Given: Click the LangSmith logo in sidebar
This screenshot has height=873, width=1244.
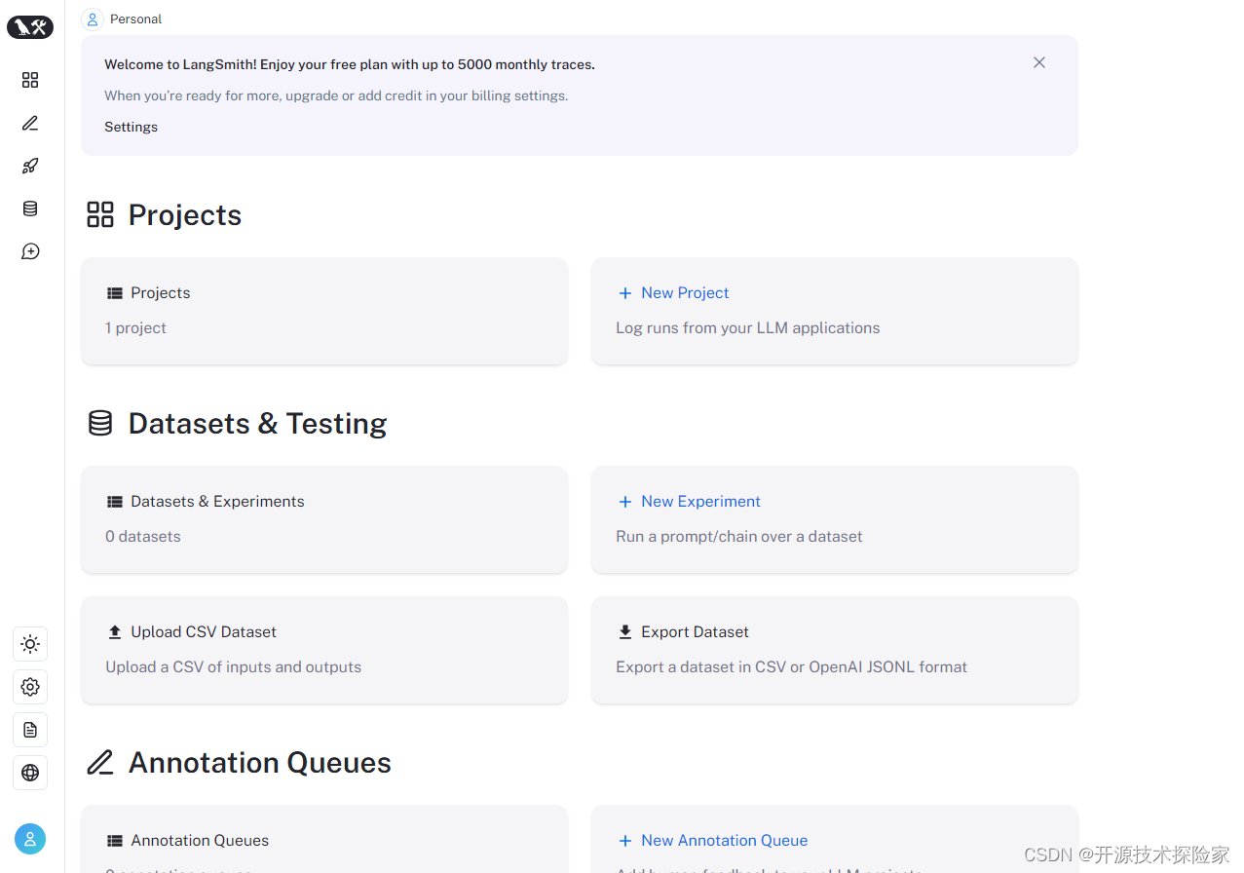Looking at the screenshot, I should click(30, 27).
